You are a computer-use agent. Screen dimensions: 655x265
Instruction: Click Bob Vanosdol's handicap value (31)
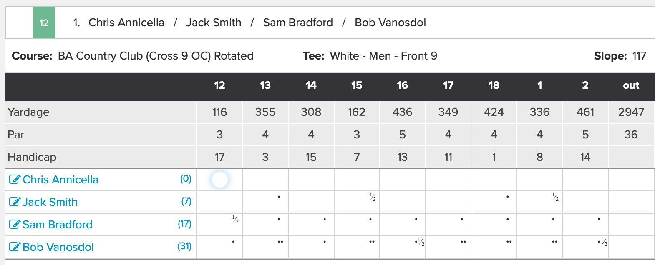184,246
